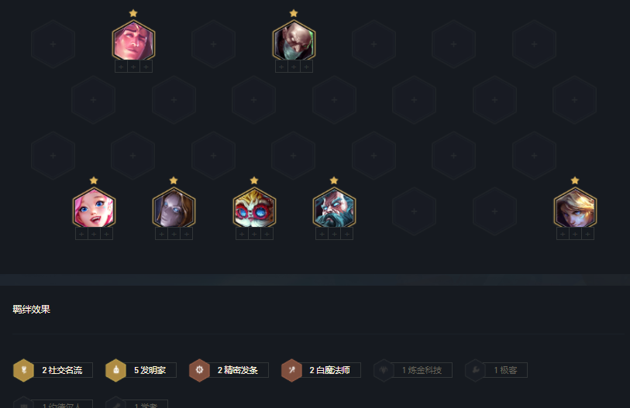Viewport: 630px width, 408px height.
Task: Add item to Ezreal's middle item slot
Action: [x=575, y=234]
